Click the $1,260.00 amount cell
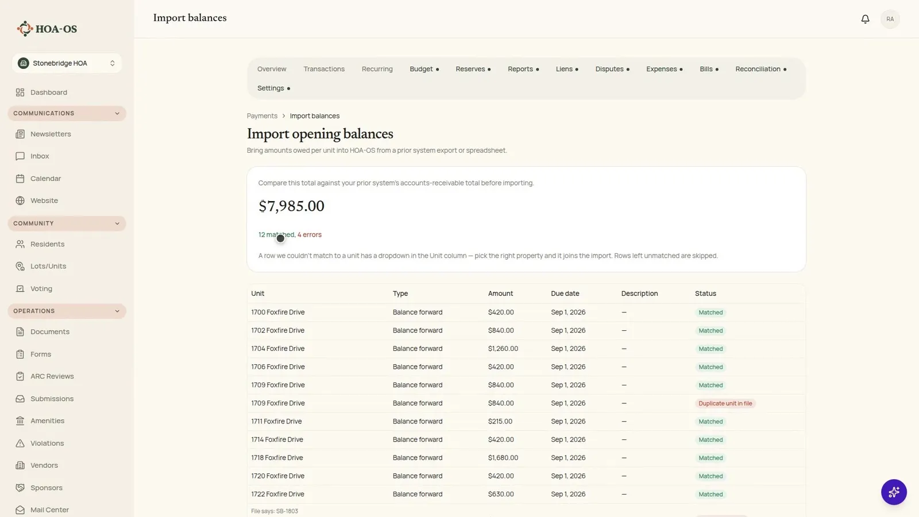Screen dimensions: 919x517 pos(503,349)
